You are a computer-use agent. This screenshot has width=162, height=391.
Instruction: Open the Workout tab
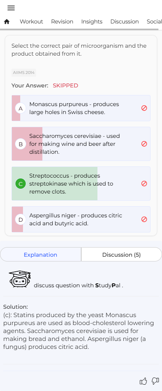pyautogui.click(x=31, y=22)
